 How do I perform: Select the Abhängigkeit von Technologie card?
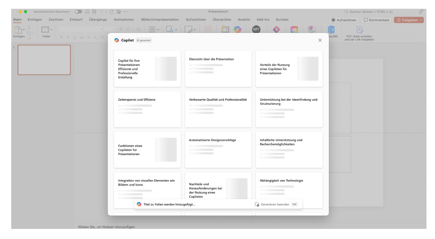tap(289, 190)
